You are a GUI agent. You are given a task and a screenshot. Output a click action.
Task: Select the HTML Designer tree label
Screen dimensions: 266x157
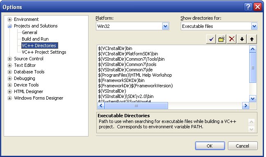coord(29,91)
